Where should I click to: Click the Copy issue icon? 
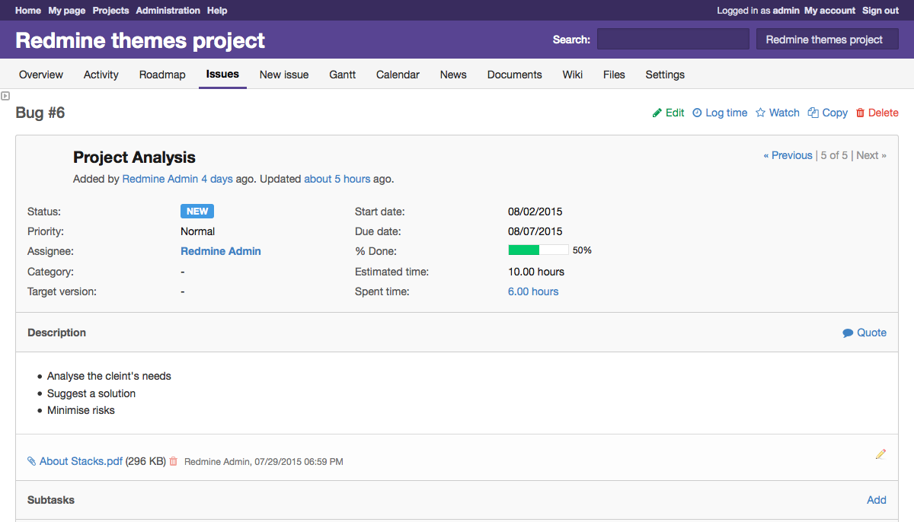[x=813, y=112]
